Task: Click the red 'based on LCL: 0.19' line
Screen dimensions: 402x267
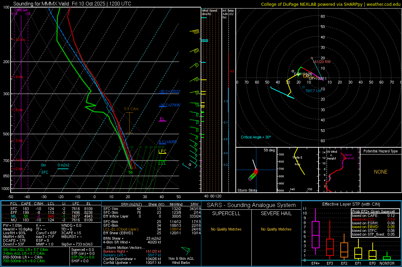Action: (373, 219)
